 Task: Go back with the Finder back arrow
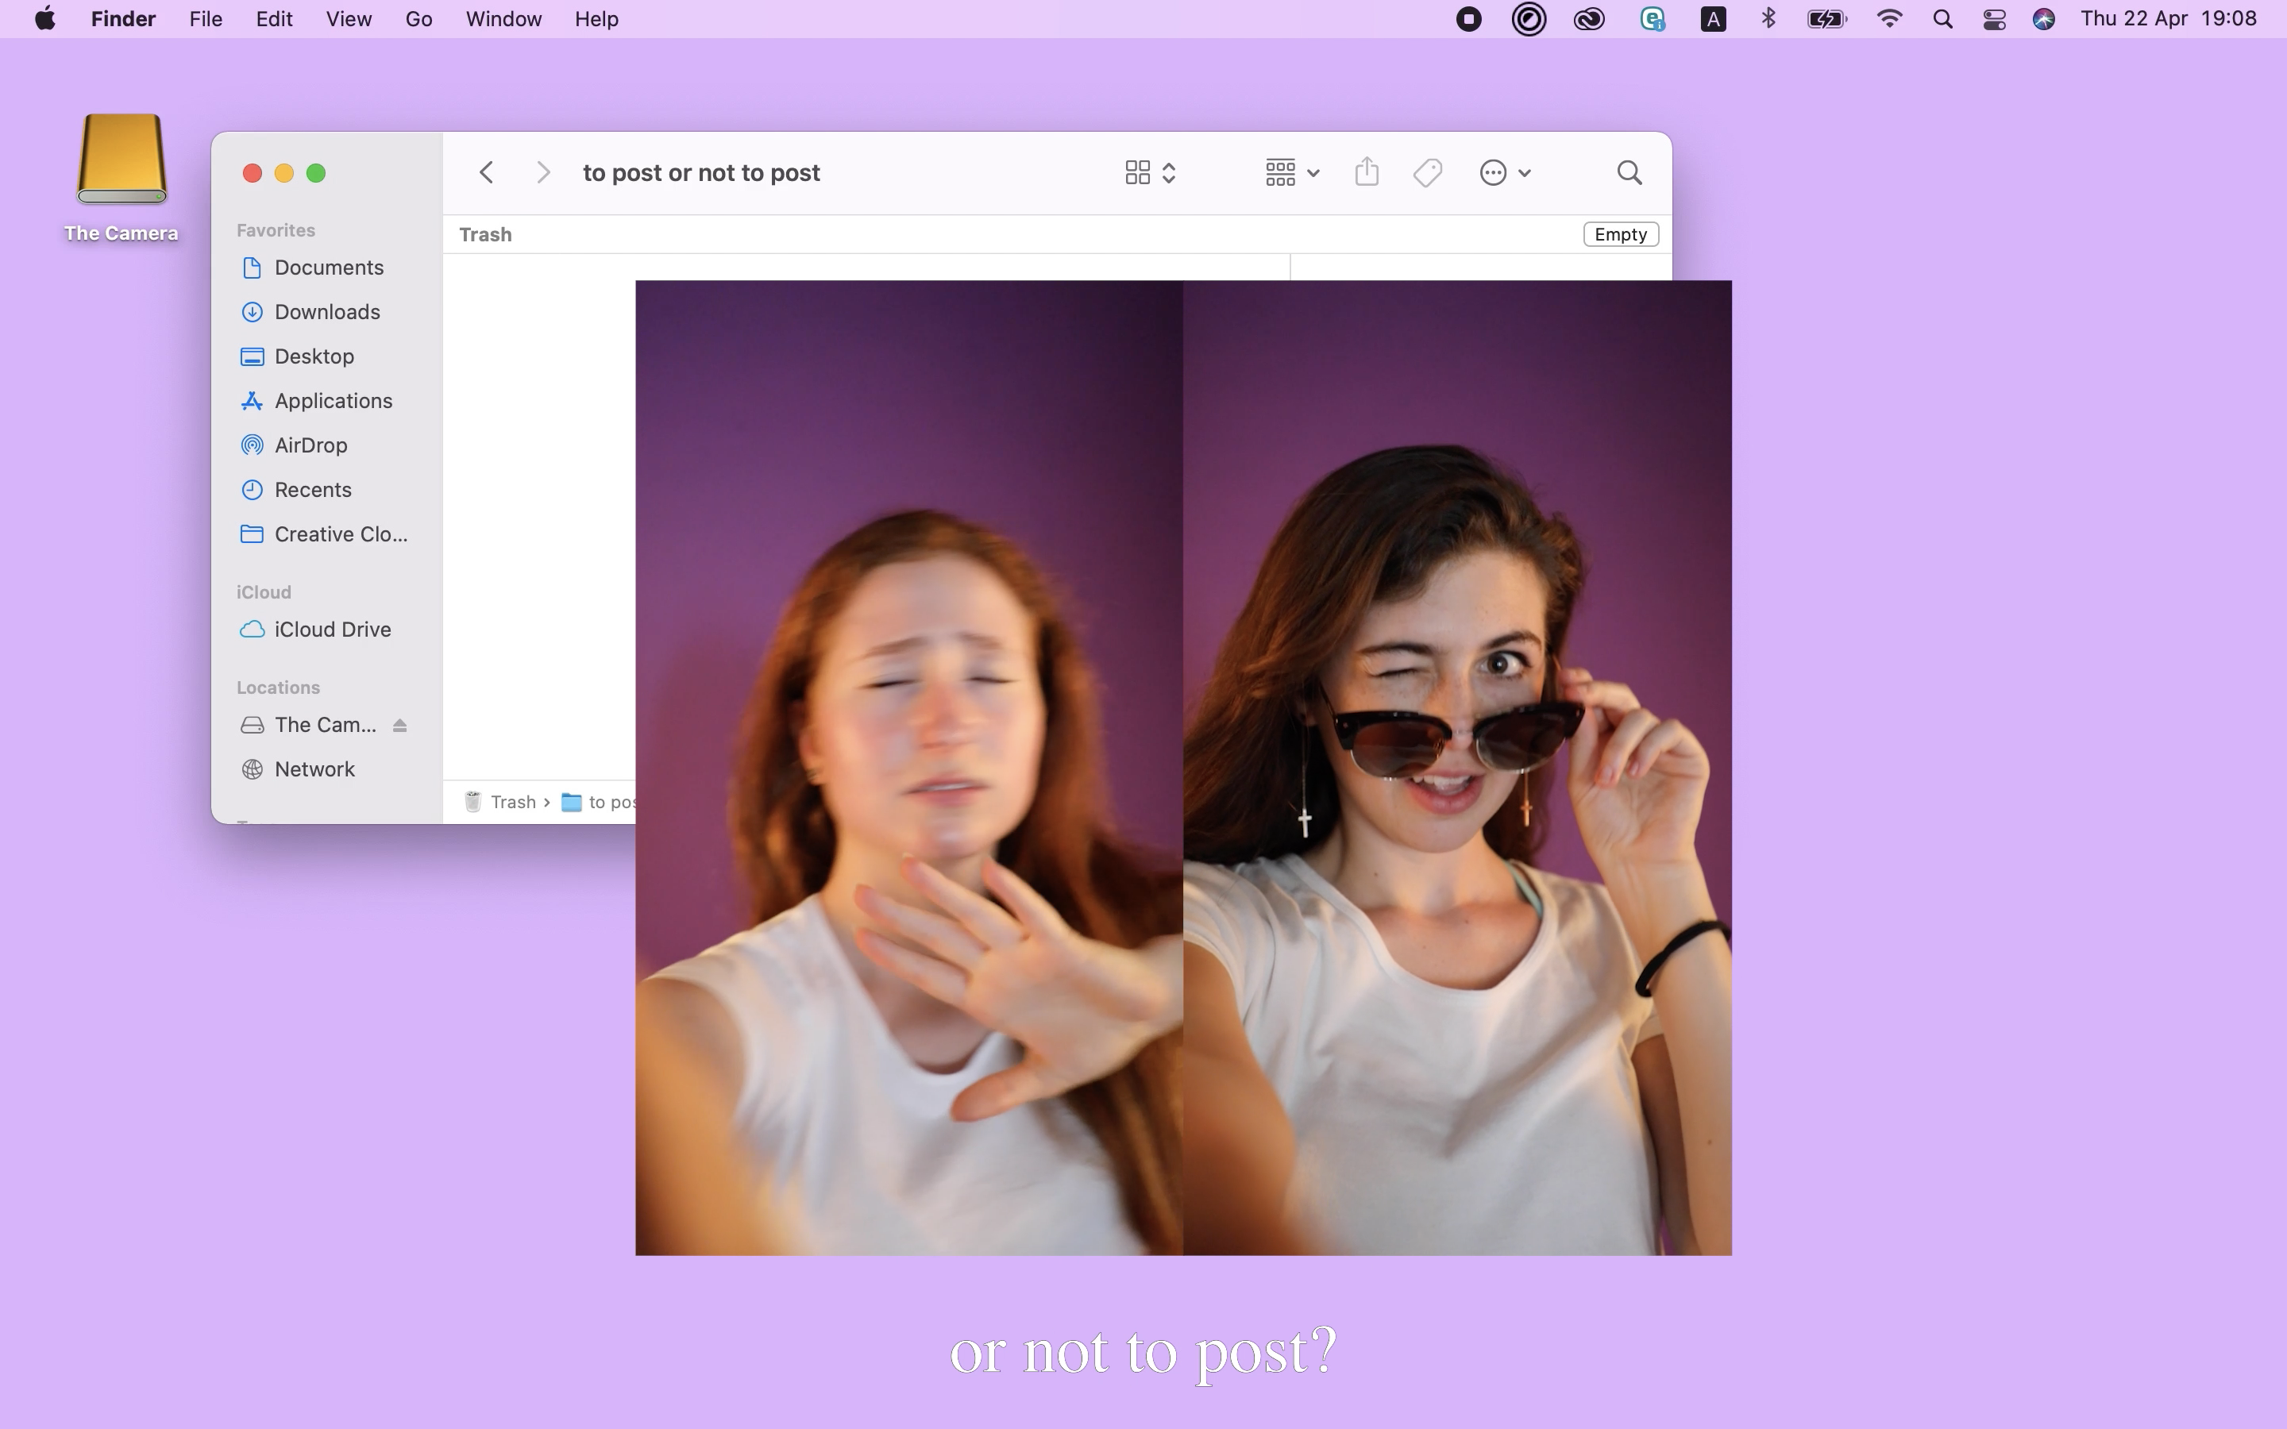coord(487,173)
